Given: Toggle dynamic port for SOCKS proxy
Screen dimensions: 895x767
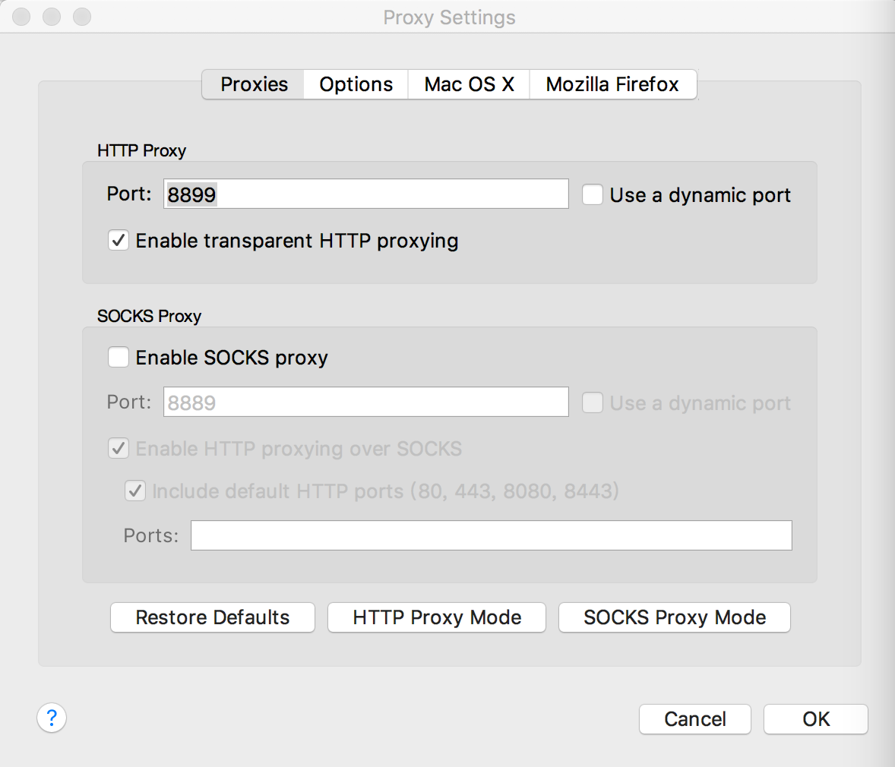Looking at the screenshot, I should pos(592,402).
